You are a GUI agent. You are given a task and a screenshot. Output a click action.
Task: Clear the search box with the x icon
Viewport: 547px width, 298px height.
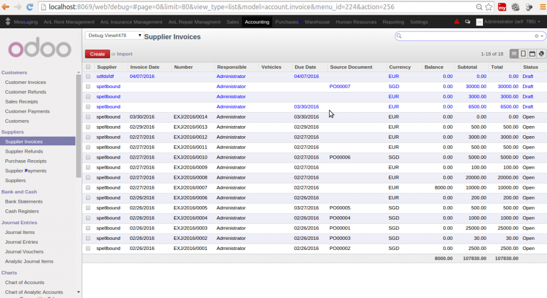[x=536, y=36]
